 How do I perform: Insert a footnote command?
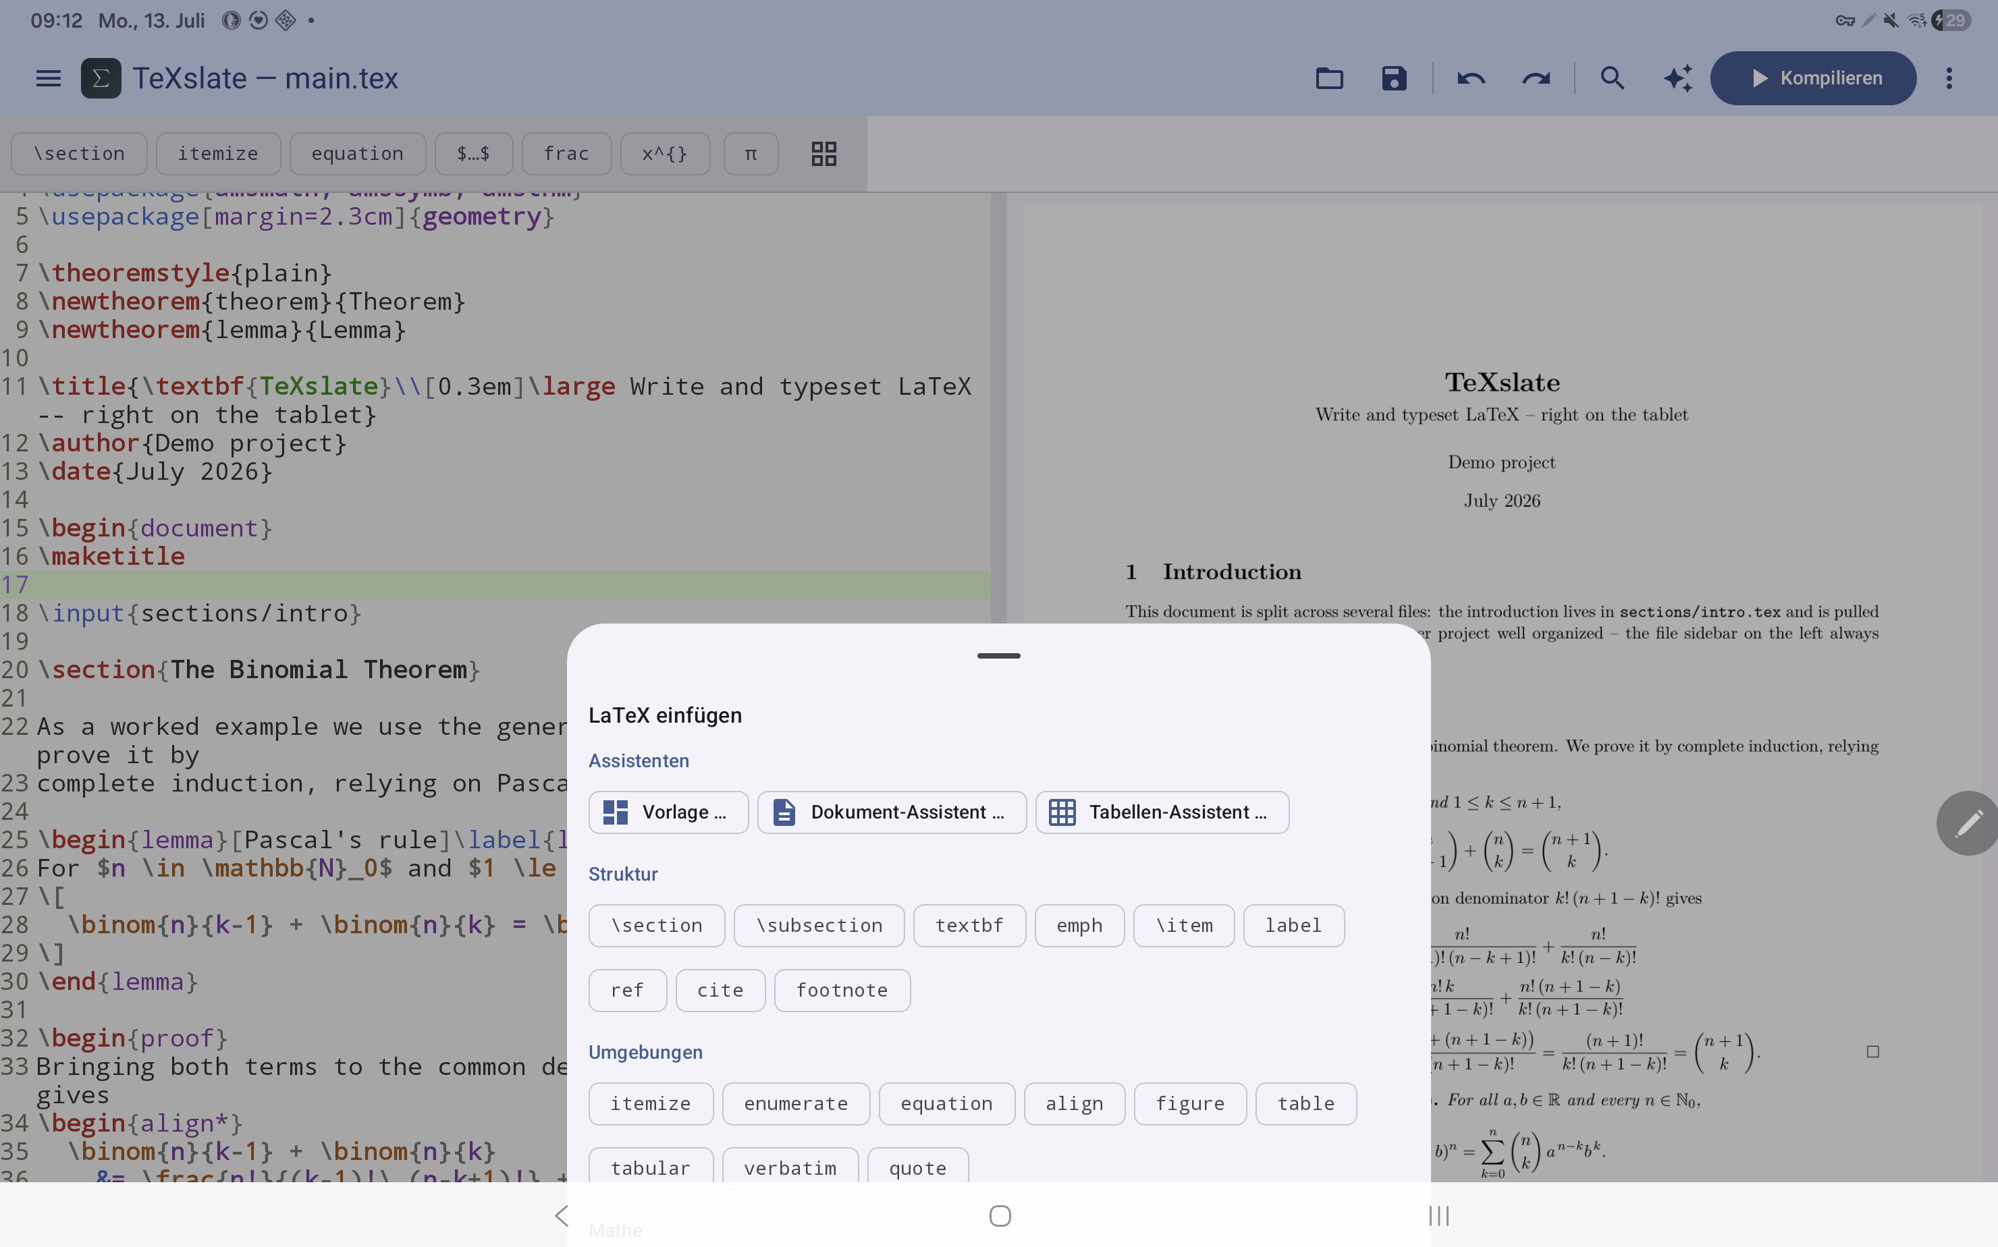point(842,991)
